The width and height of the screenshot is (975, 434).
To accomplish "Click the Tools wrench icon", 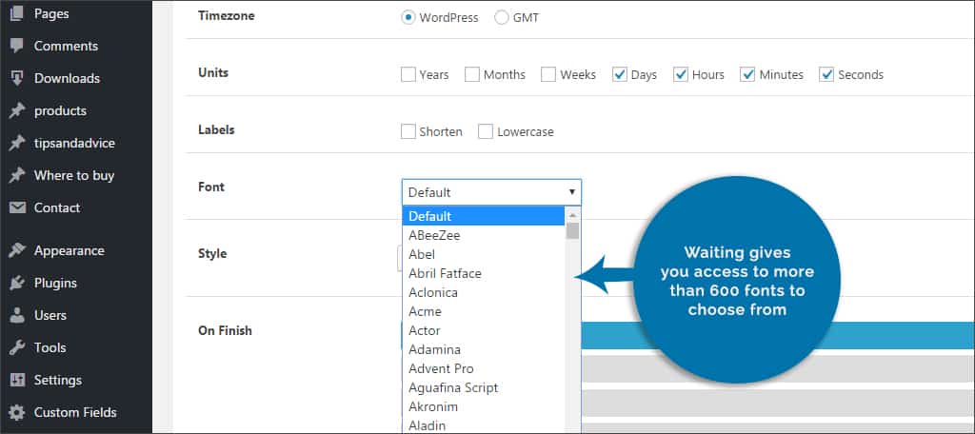I will (17, 347).
